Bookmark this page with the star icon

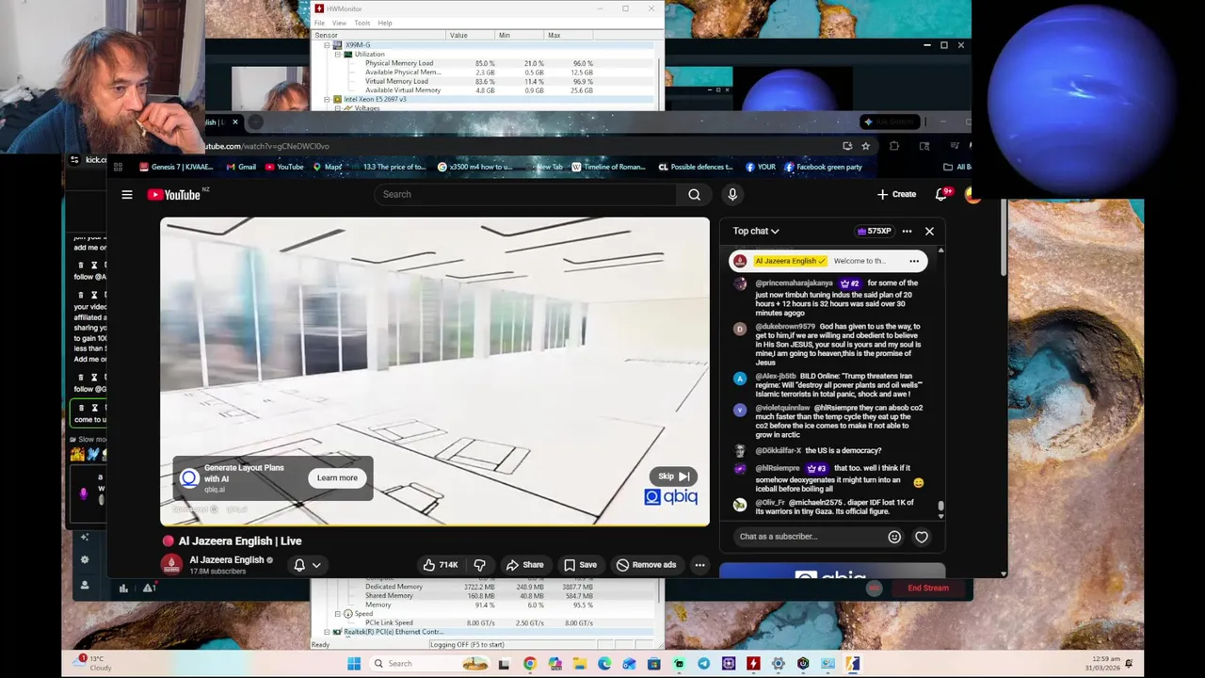pyautogui.click(x=866, y=146)
